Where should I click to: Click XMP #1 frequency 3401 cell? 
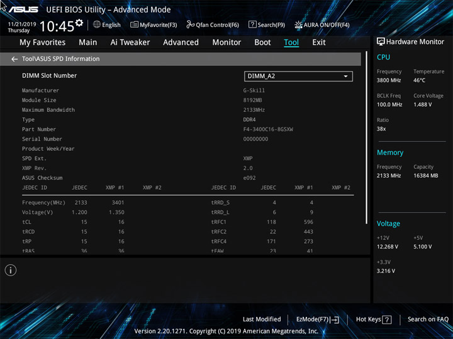click(118, 203)
